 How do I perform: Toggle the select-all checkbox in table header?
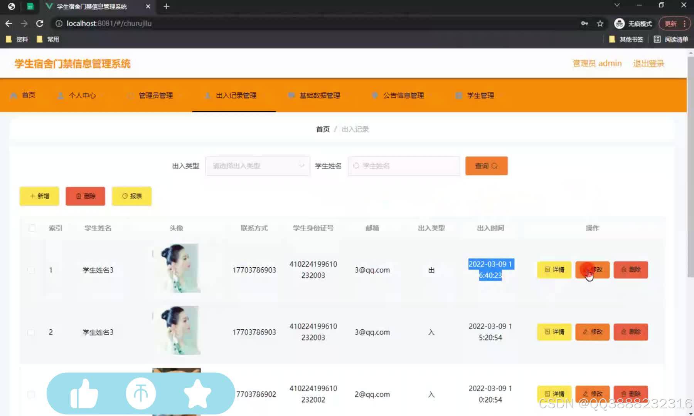coord(32,228)
